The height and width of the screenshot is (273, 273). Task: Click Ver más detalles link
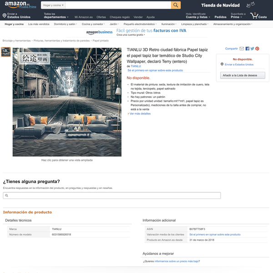point(140,114)
